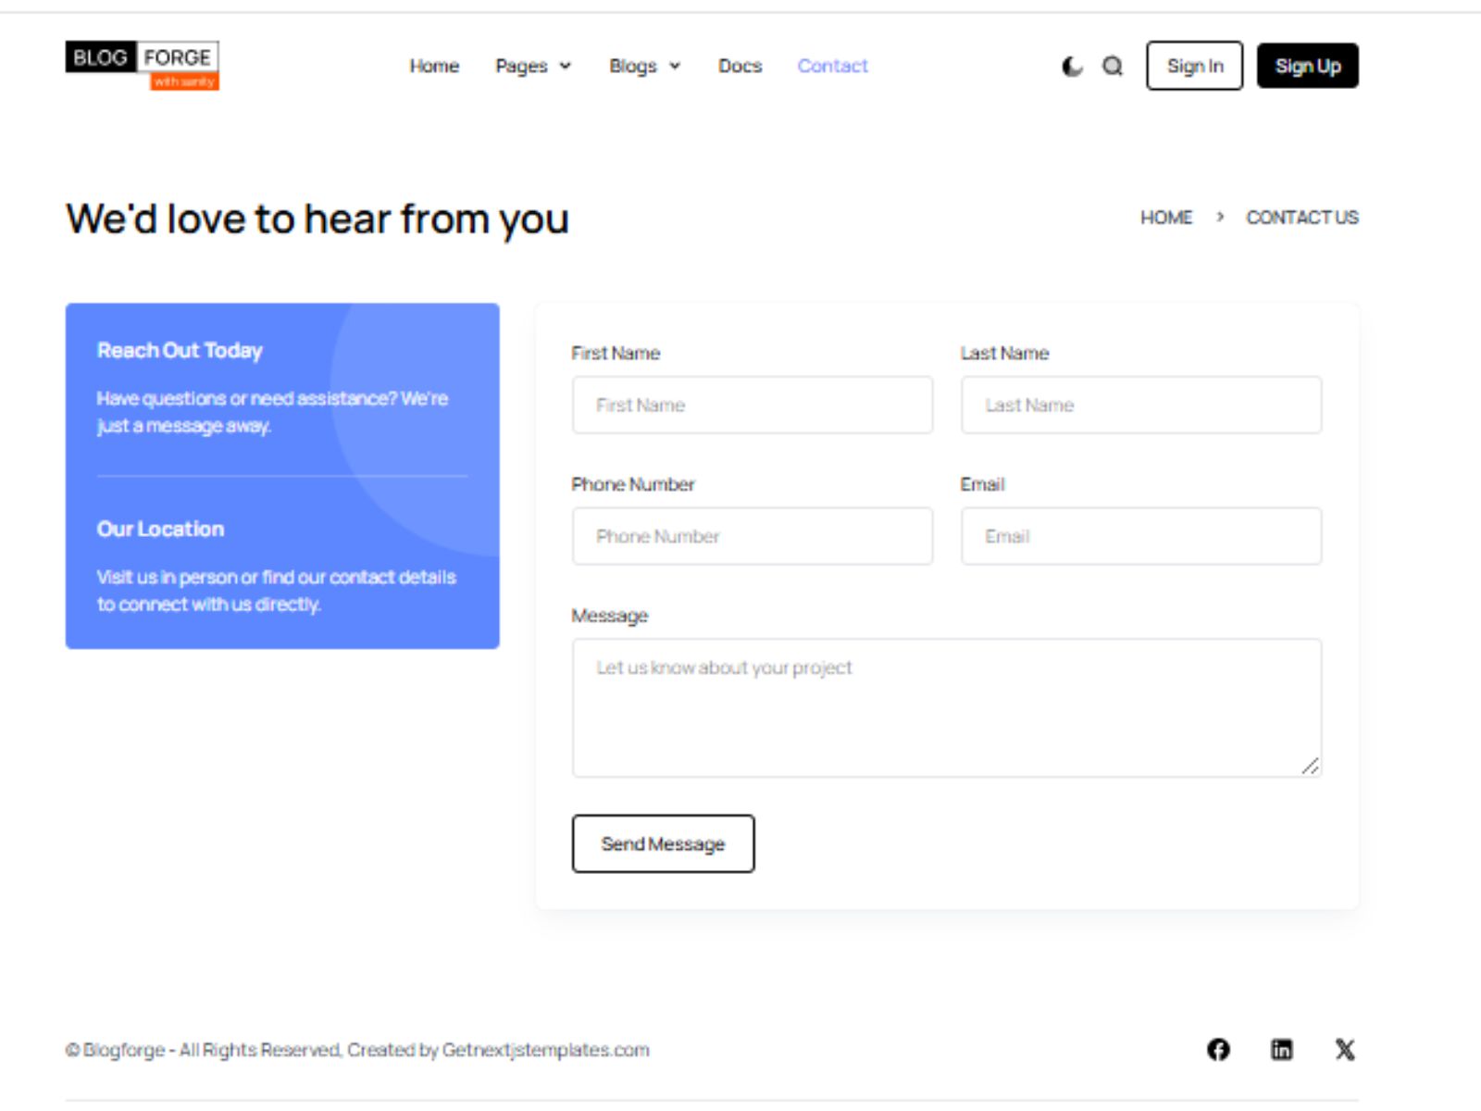The width and height of the screenshot is (1481, 1111).
Task: Click the breadcrumb chevron separator
Action: tap(1220, 217)
